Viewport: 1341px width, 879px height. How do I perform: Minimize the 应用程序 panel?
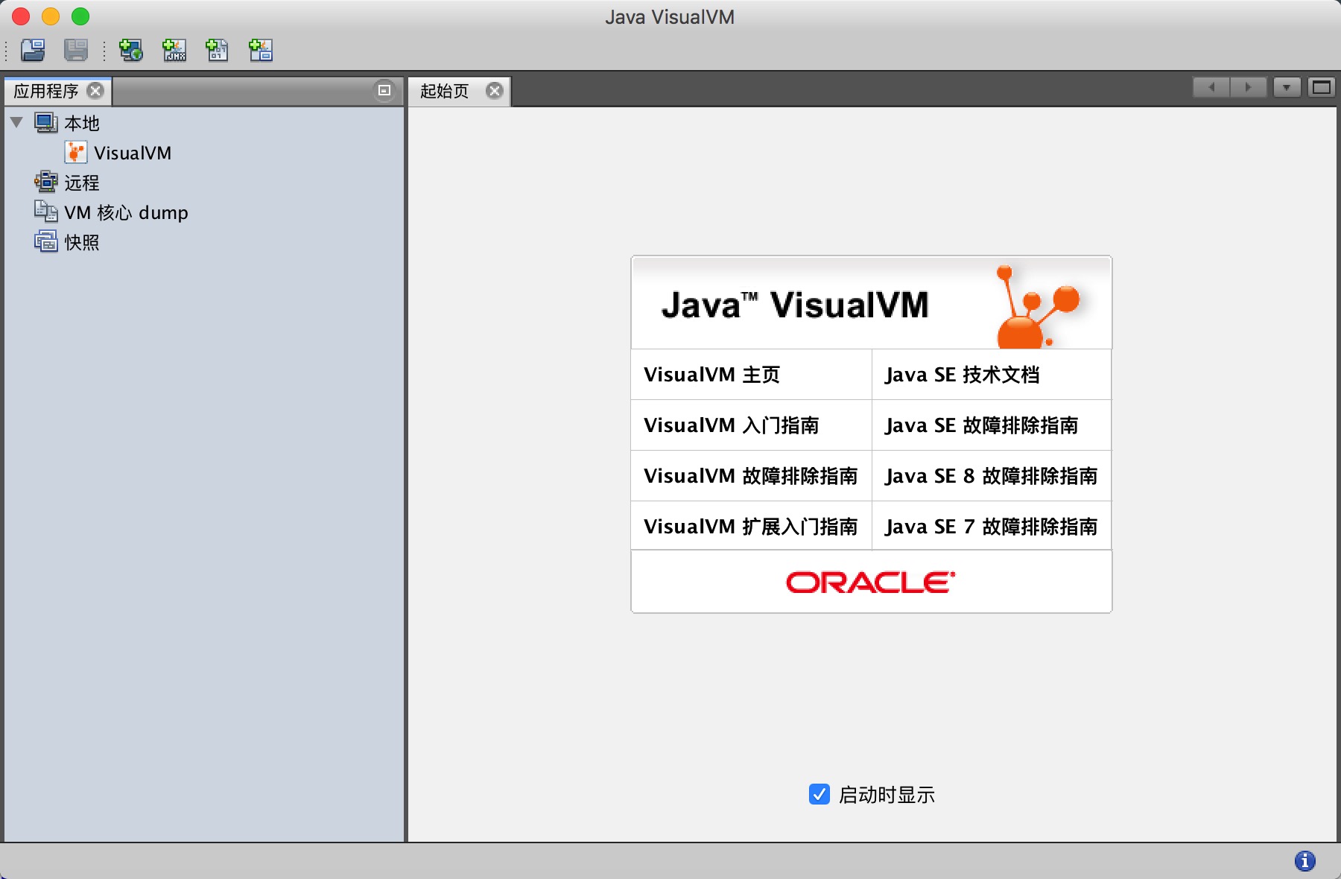tap(384, 91)
